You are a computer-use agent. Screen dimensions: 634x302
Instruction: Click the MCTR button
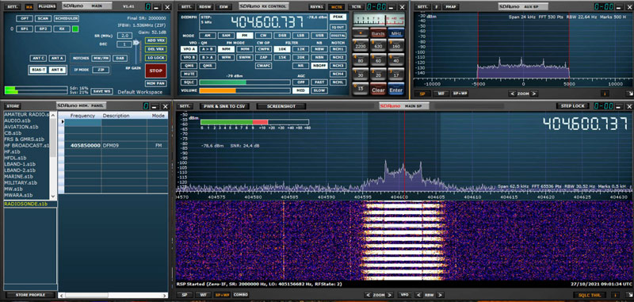pos(335,7)
